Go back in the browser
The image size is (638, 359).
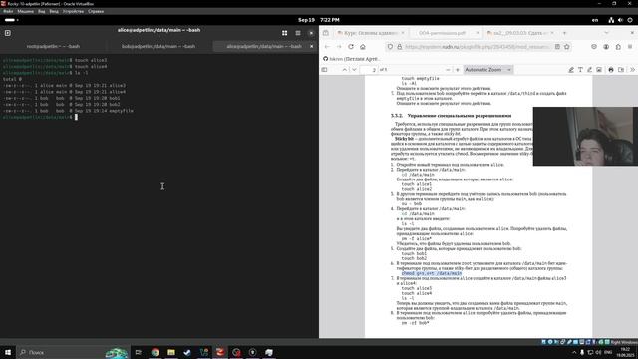[x=327, y=47]
